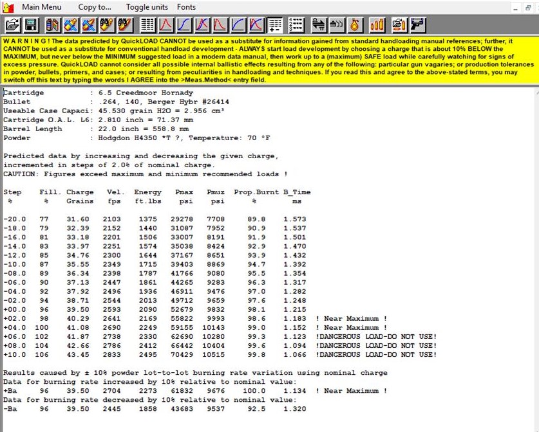Viewport: 539px width, 432px height.
Task: Open the books reference icon in toolbar
Action: [53, 25]
